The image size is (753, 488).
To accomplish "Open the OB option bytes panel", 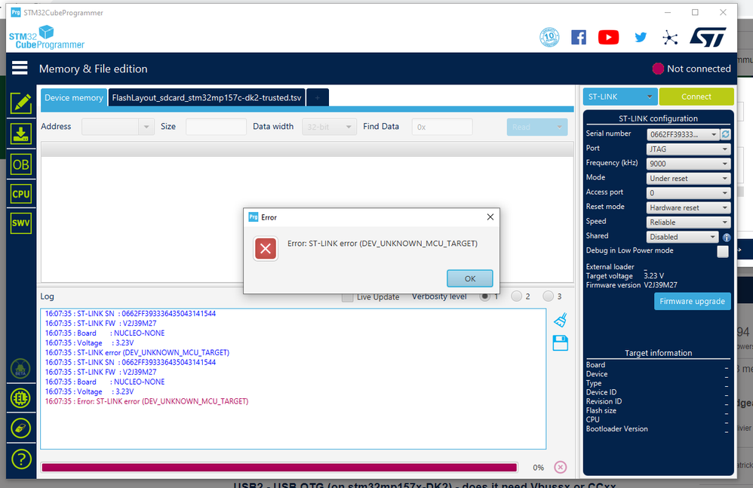I will point(20,164).
